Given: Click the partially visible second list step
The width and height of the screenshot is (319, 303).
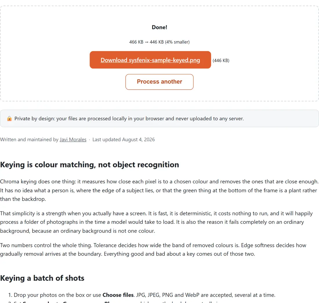Looking at the screenshot, I should coord(114,302).
